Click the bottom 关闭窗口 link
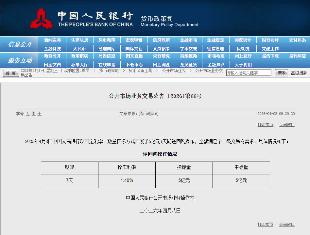 click(x=287, y=225)
